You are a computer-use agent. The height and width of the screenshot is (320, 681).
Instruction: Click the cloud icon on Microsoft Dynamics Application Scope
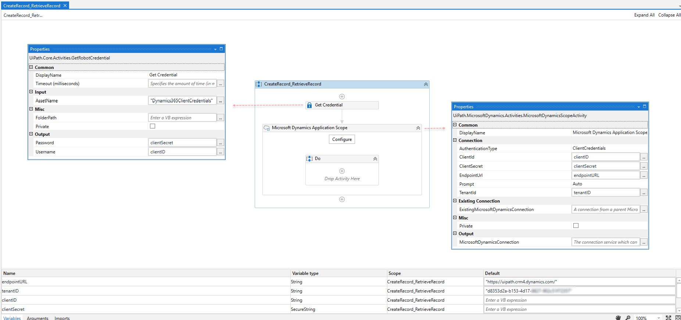(266, 128)
